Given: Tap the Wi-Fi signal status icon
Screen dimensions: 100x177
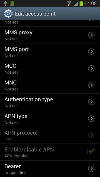Looking at the screenshot, I should pos(69,3).
